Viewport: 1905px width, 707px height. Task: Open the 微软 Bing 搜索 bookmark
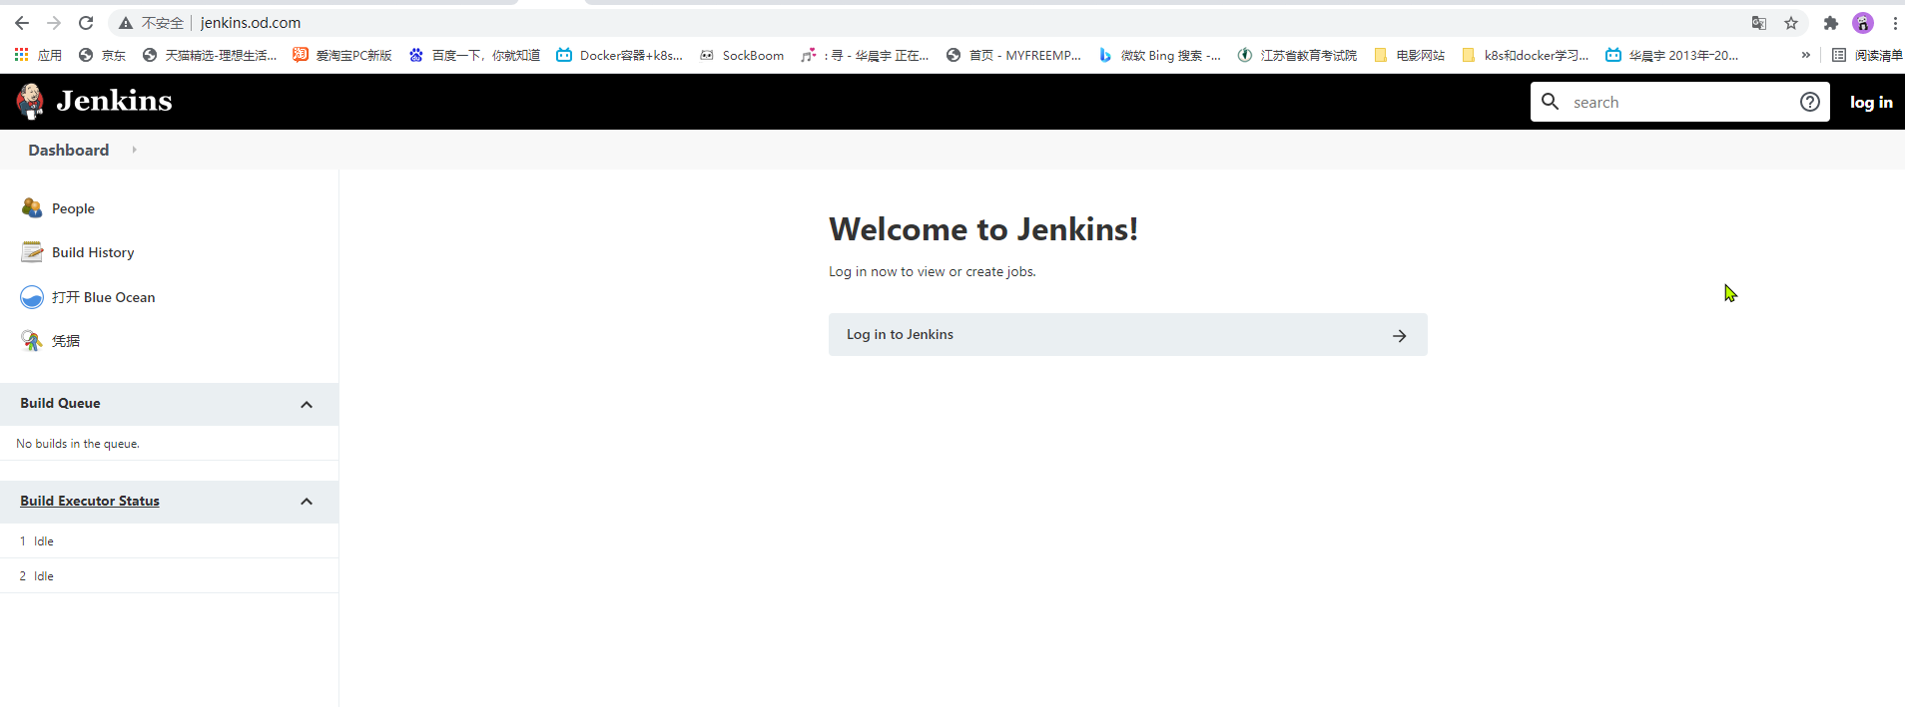[1159, 55]
